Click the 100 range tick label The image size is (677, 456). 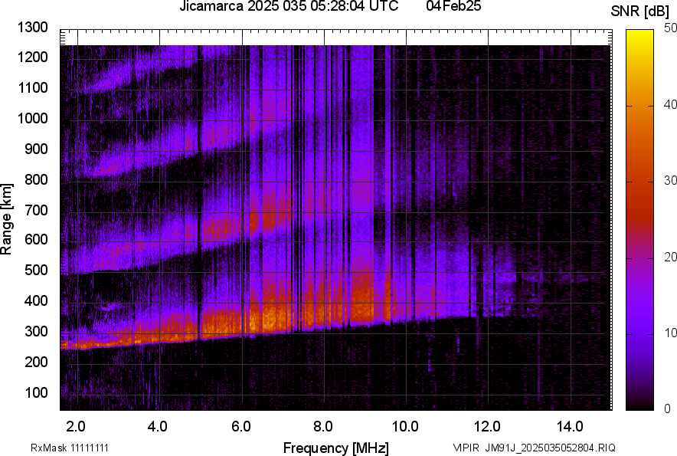point(36,392)
